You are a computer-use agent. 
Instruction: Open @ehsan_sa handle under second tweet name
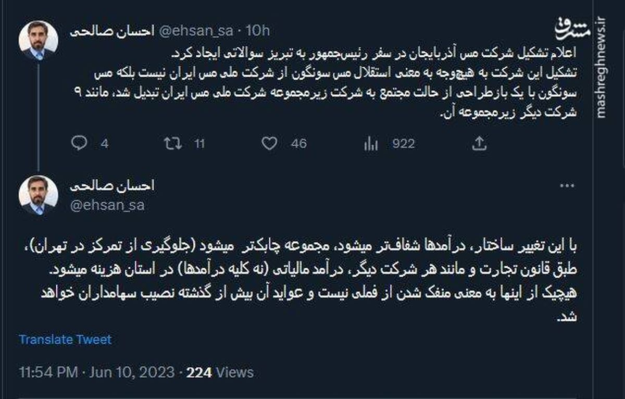(107, 205)
